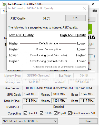Close the ASIC Quality dialog with X

84,8
